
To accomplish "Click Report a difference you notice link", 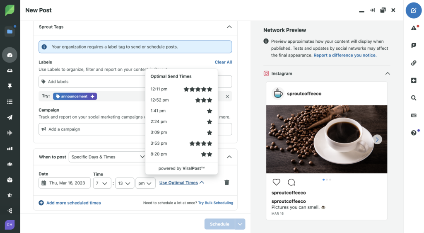I will click(345, 55).
